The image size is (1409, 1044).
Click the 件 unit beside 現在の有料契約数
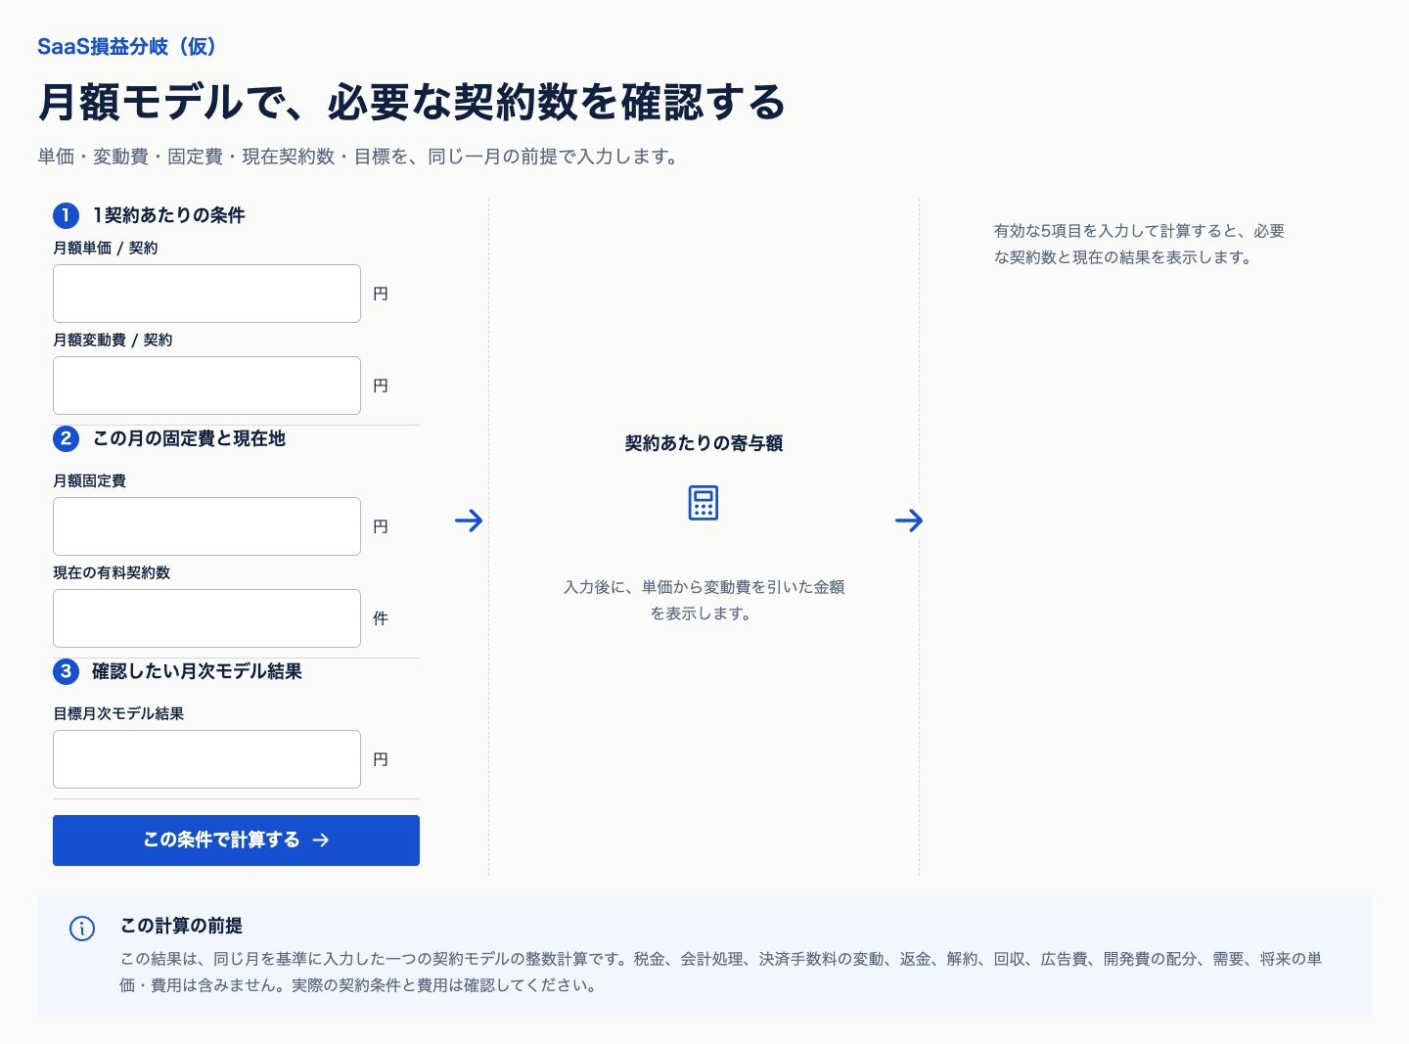pyautogui.click(x=381, y=618)
